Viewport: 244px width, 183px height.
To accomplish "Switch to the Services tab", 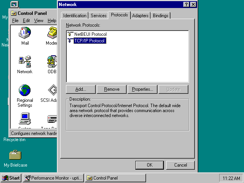I will click(x=98, y=16).
